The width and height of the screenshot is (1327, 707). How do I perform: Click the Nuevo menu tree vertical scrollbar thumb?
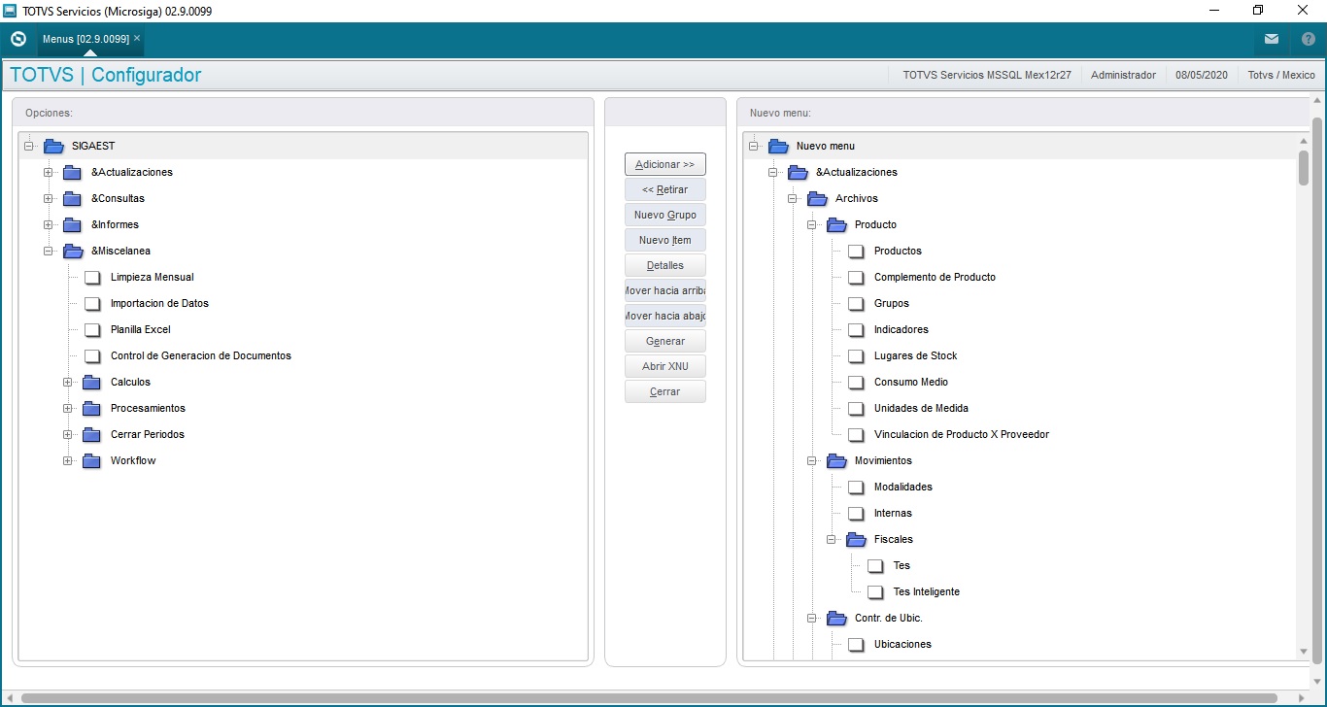(x=1304, y=167)
